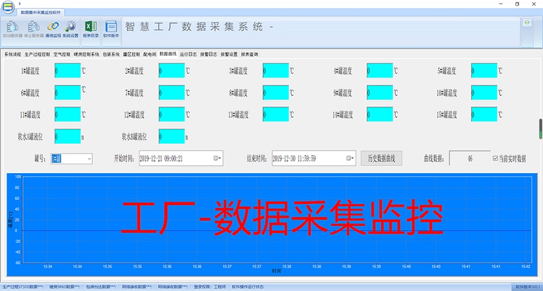This screenshot has width=543, height=291.
Task: Click the 启动服务器 start server icon
Action: click(13, 28)
